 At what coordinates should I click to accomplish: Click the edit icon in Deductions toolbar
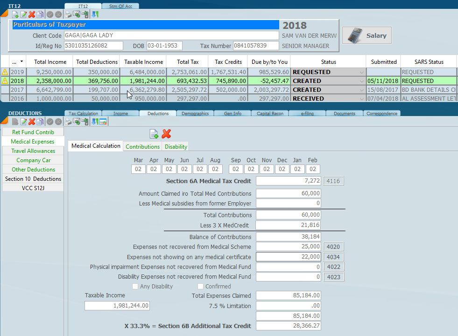tap(23, 122)
